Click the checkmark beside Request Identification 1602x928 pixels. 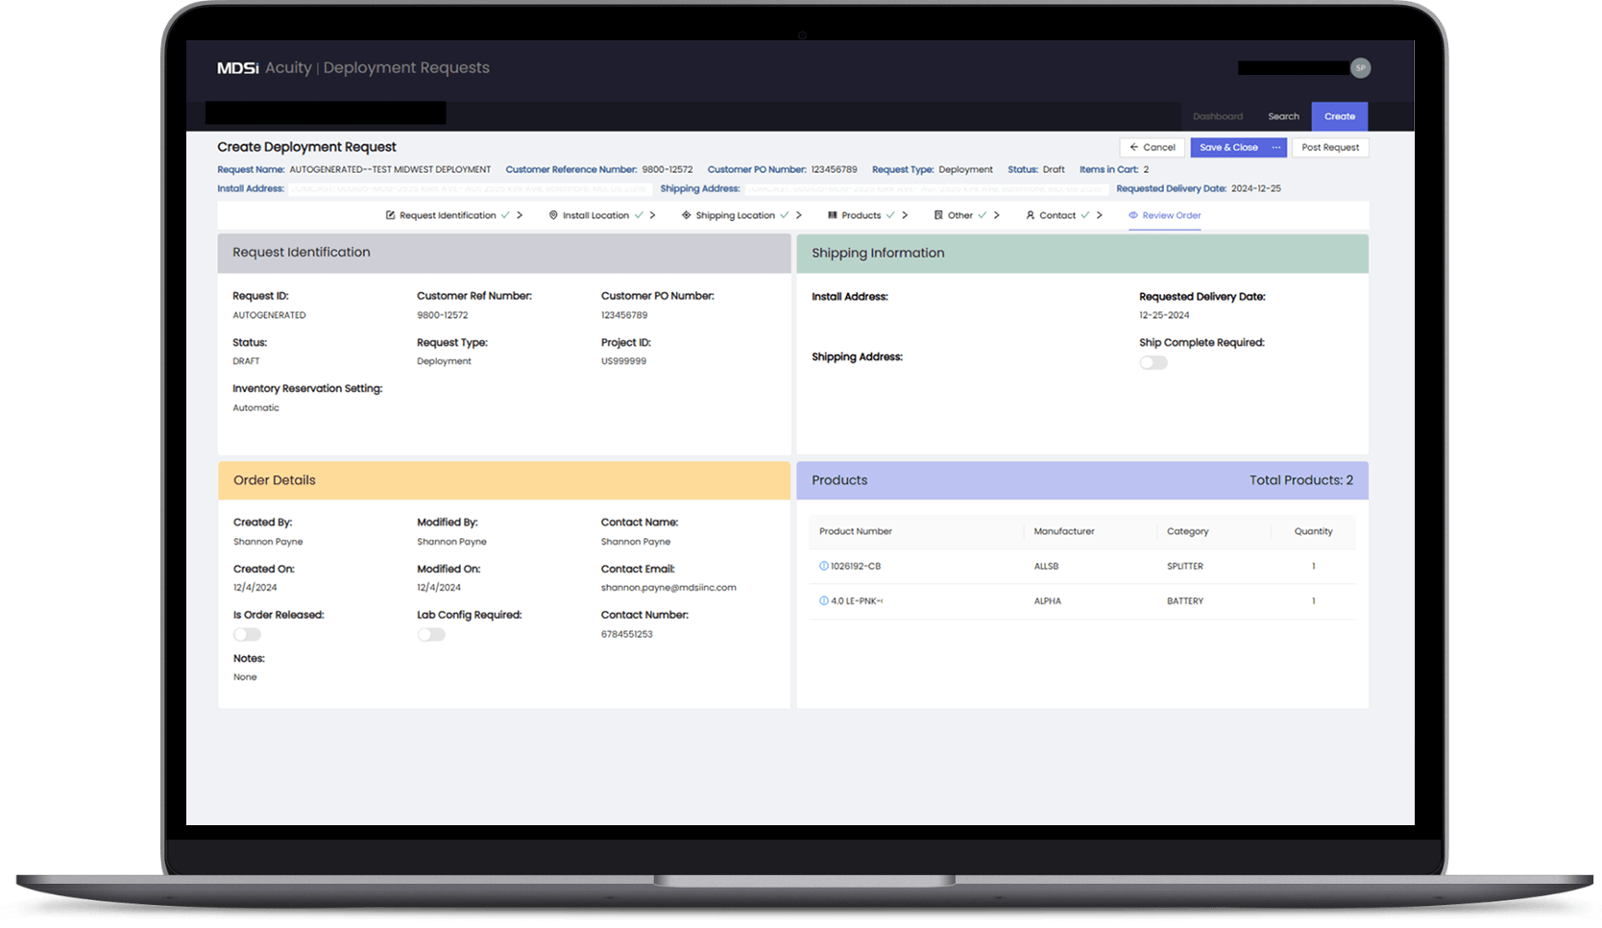click(505, 215)
